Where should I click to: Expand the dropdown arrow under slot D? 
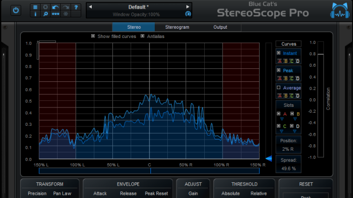tap(294, 131)
